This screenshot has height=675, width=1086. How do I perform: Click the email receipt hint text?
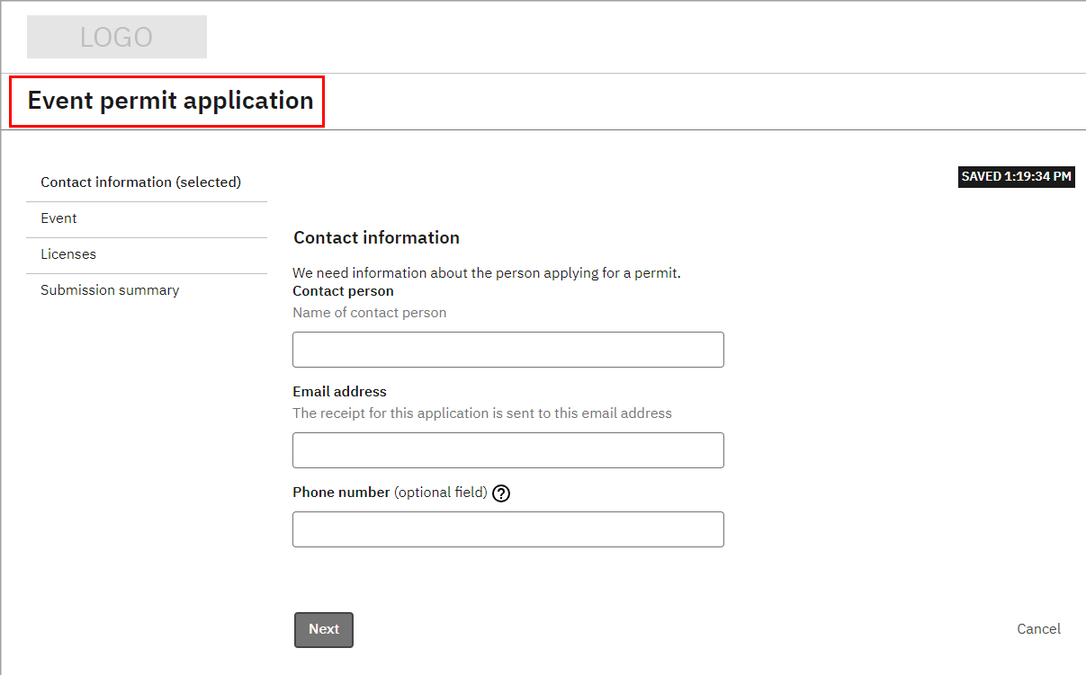[482, 413]
